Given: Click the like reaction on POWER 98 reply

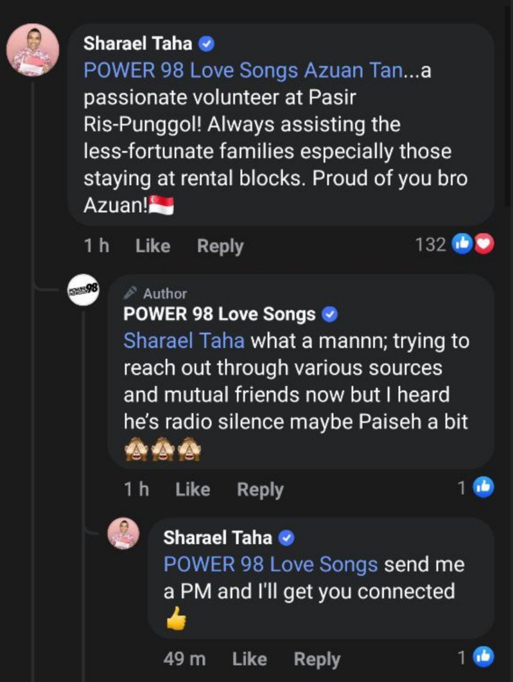Looking at the screenshot, I should click(482, 489).
